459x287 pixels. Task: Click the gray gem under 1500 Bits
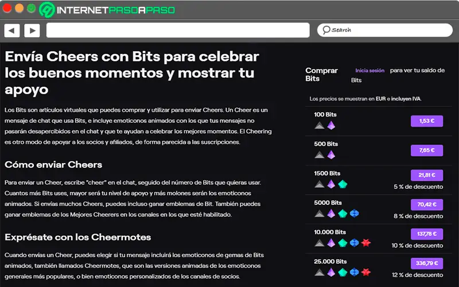[x=320, y=184]
